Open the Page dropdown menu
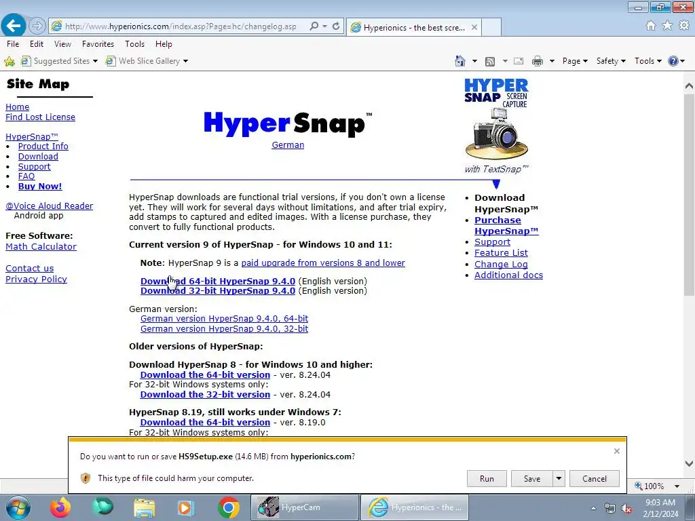The height and width of the screenshot is (521, 695). pyautogui.click(x=575, y=61)
